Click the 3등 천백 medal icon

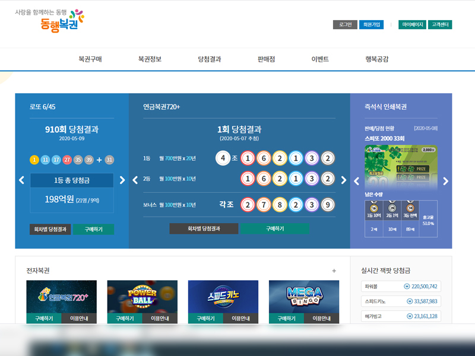coord(410,207)
